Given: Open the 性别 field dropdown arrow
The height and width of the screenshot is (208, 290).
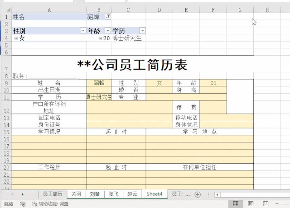Looking at the screenshot, I should 83,30.
